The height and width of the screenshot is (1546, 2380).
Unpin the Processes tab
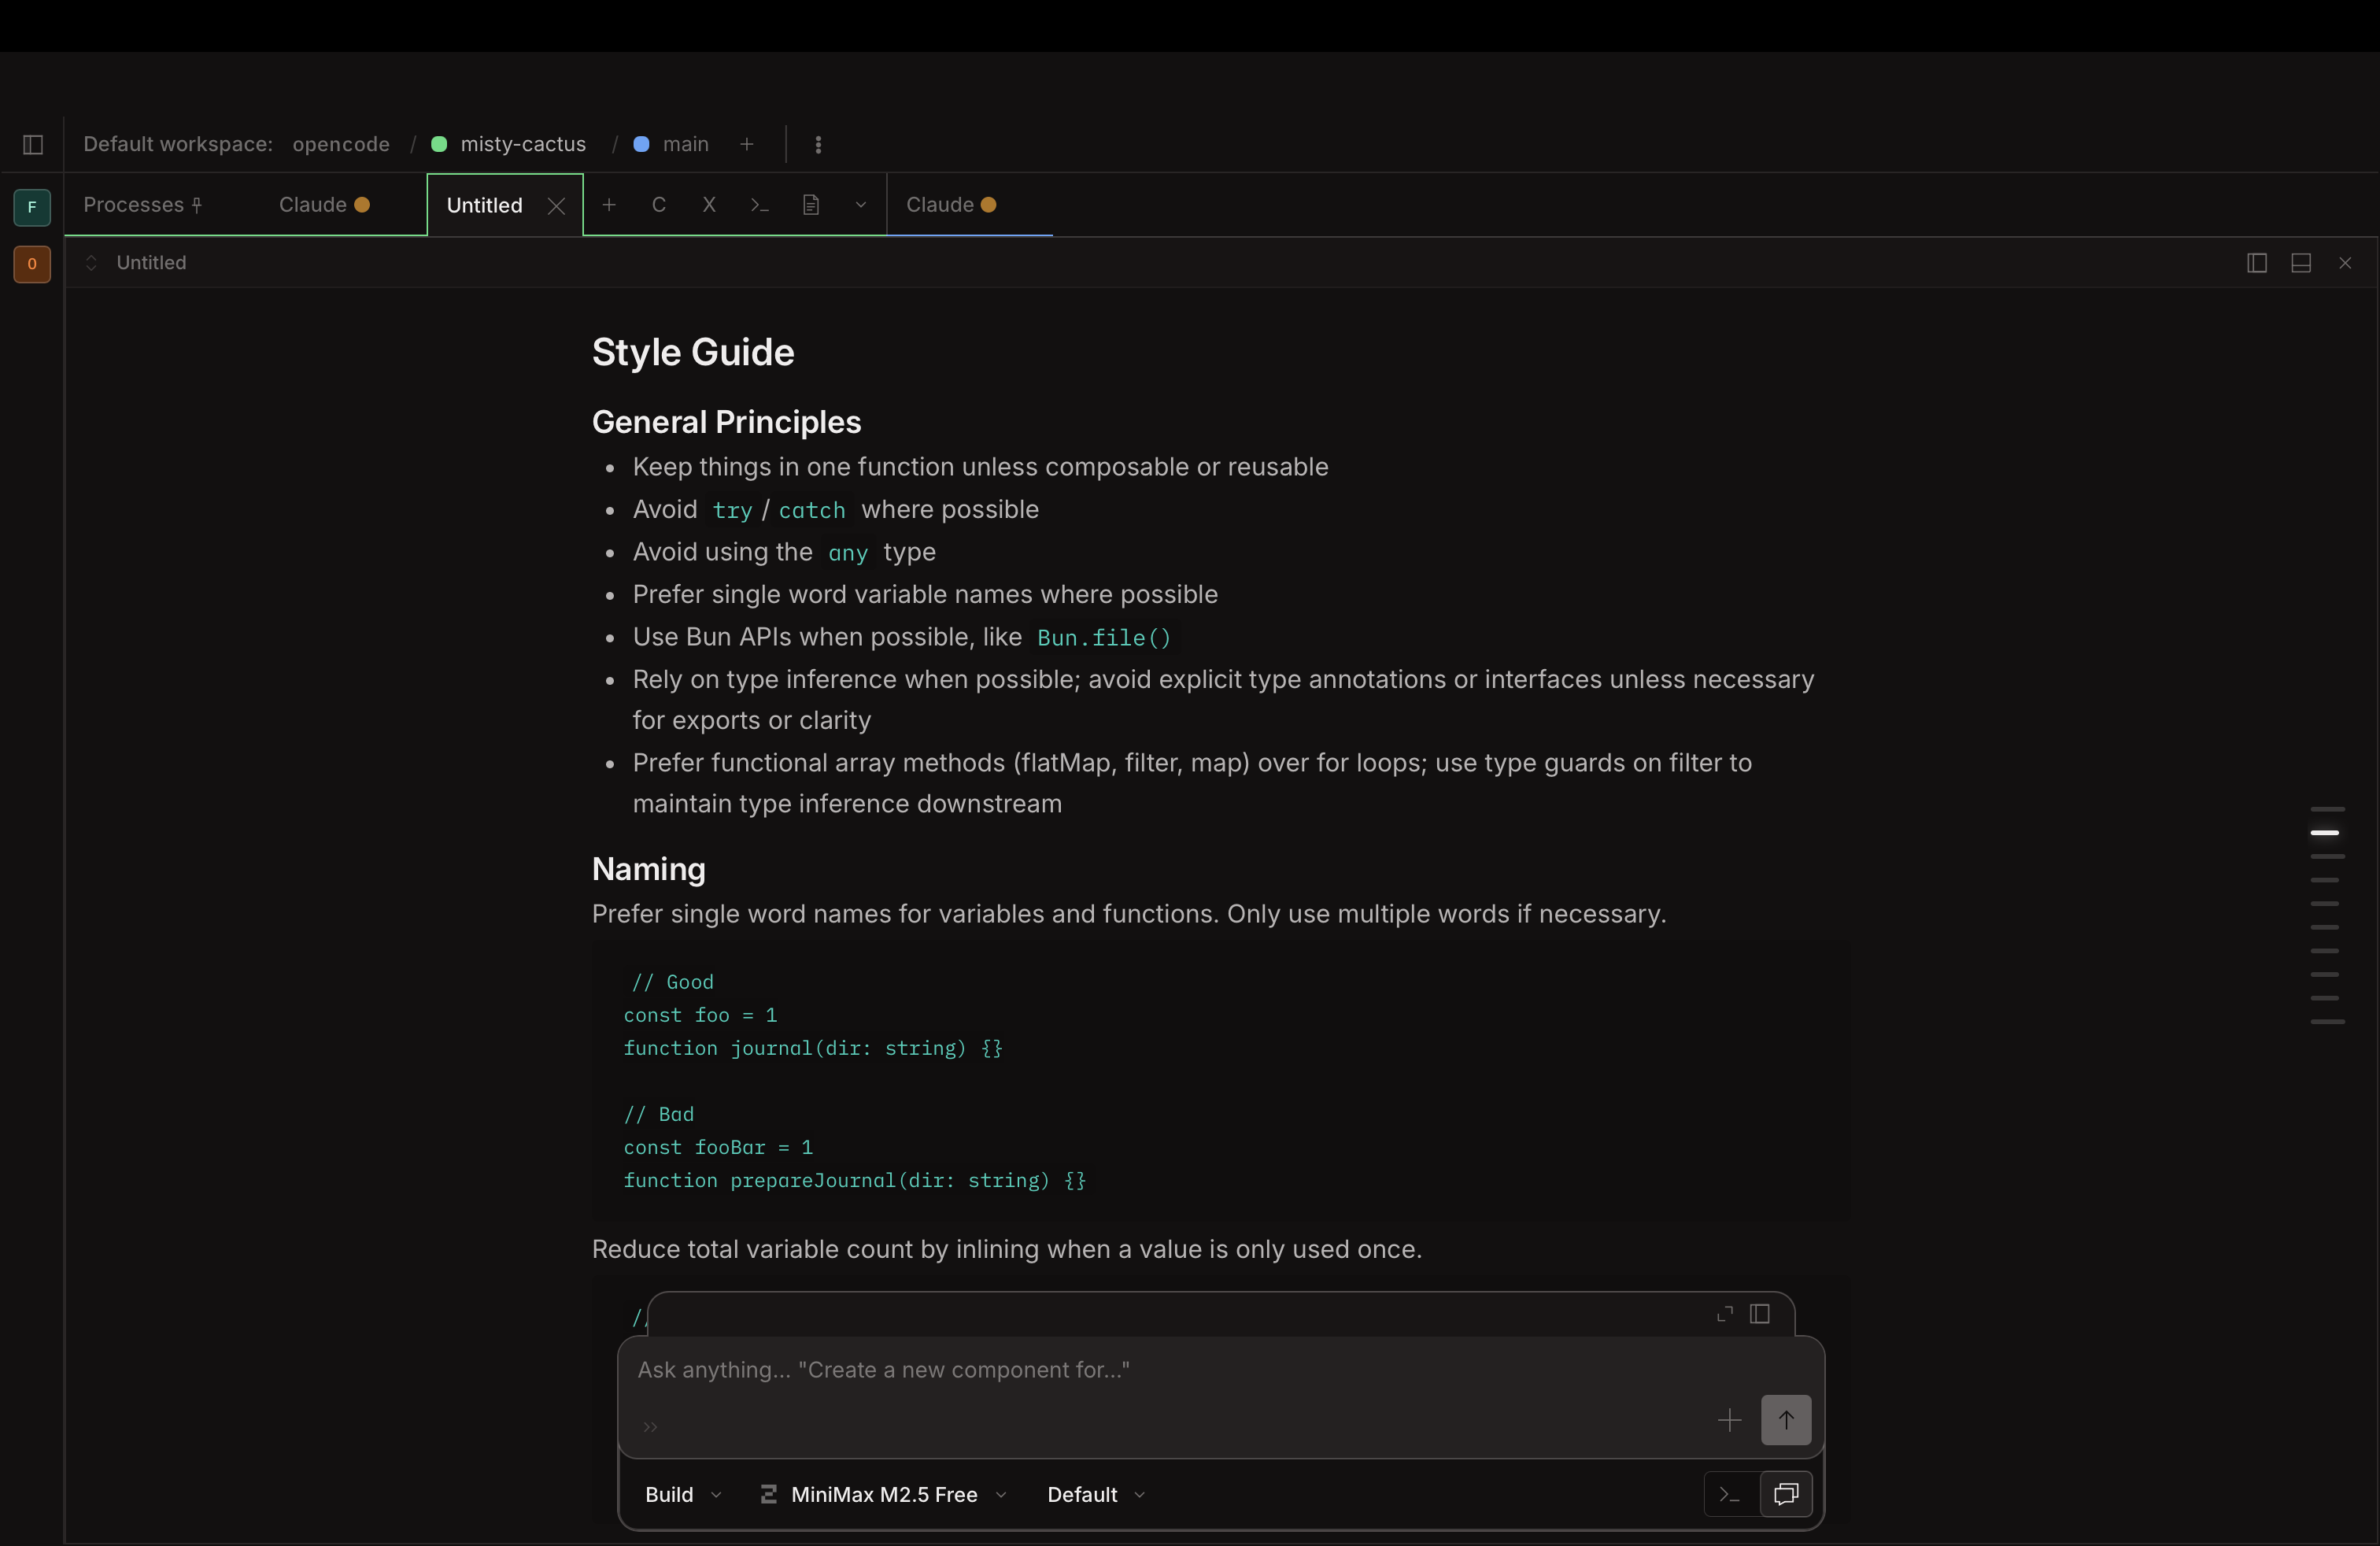click(x=198, y=204)
